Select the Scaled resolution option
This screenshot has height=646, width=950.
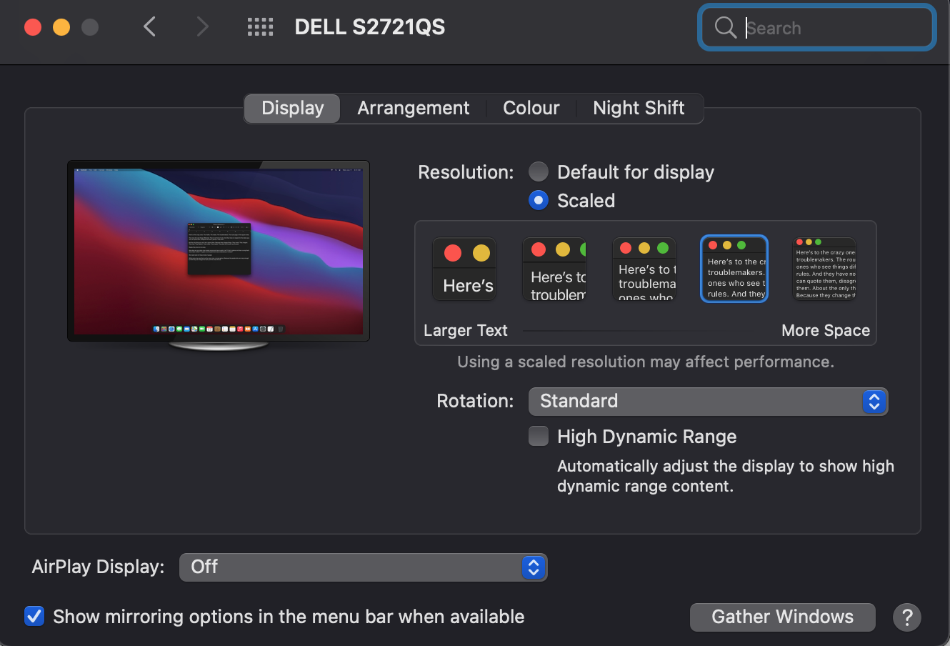coord(539,200)
